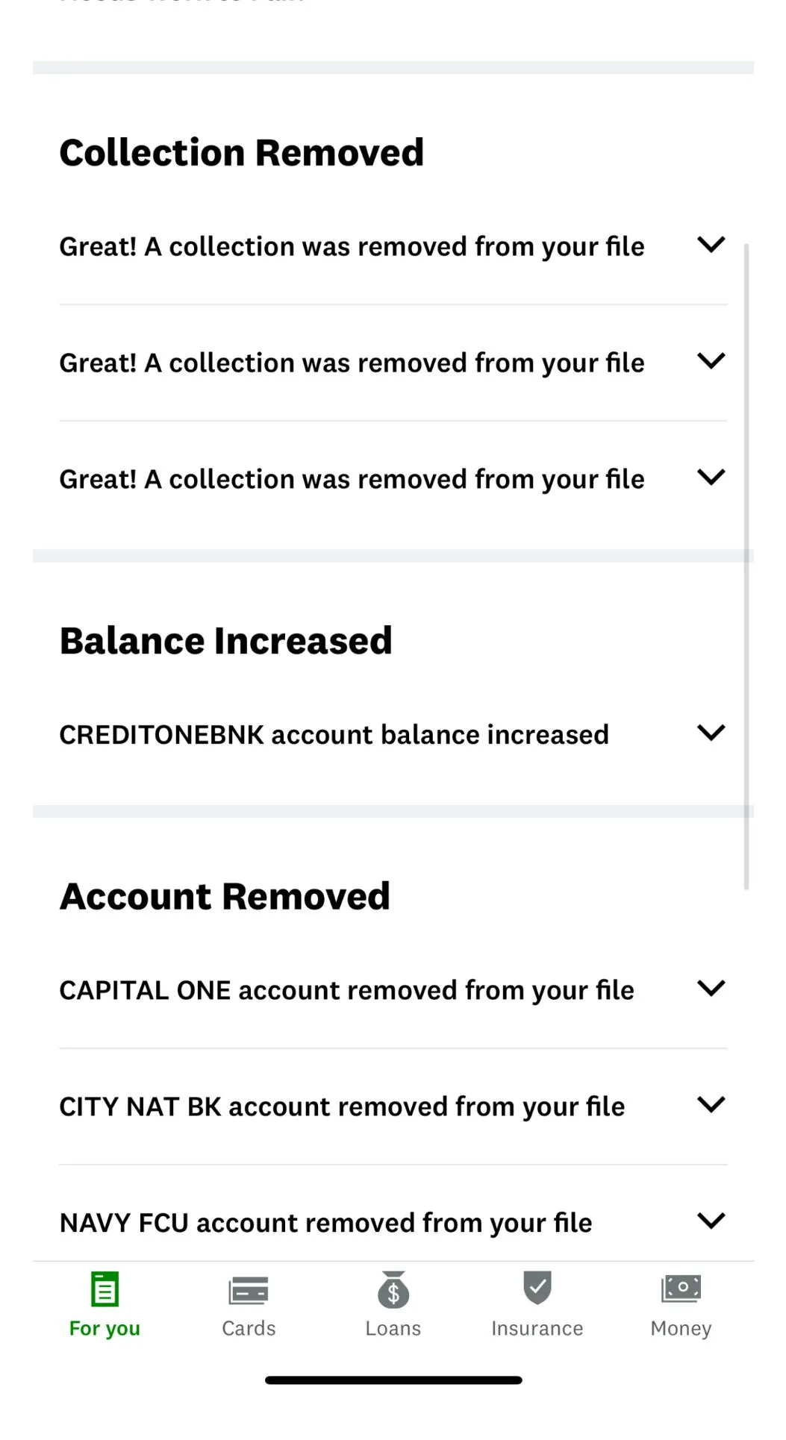Select the Cards tab label
The height and width of the screenshot is (1440, 786).
pos(249,1329)
